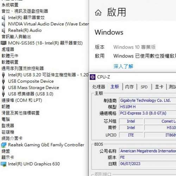The image size is (176, 176).
Task: Click the BIOS version field FE
Action: (x=147, y=157)
